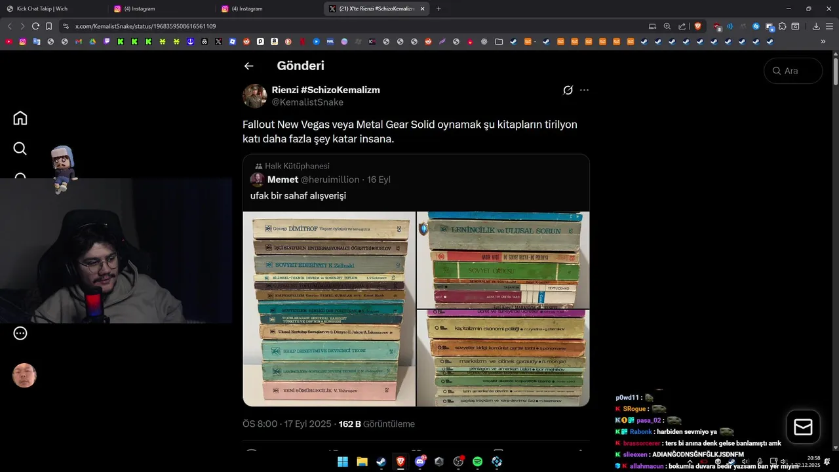Open the three-dot post options menu
Screen dimensions: 839x472
pyautogui.click(x=584, y=90)
